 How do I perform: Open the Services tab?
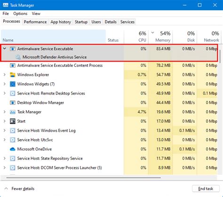[127, 22]
